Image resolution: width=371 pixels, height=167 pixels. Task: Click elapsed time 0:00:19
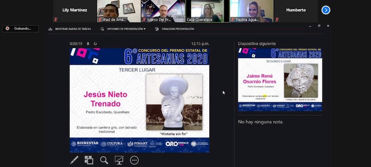pos(76,43)
